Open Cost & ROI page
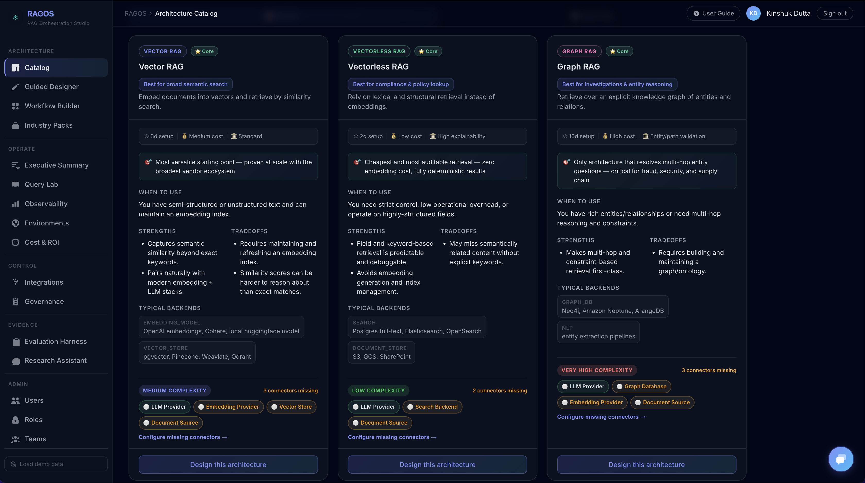Viewport: 865px width, 483px height. (x=42, y=242)
